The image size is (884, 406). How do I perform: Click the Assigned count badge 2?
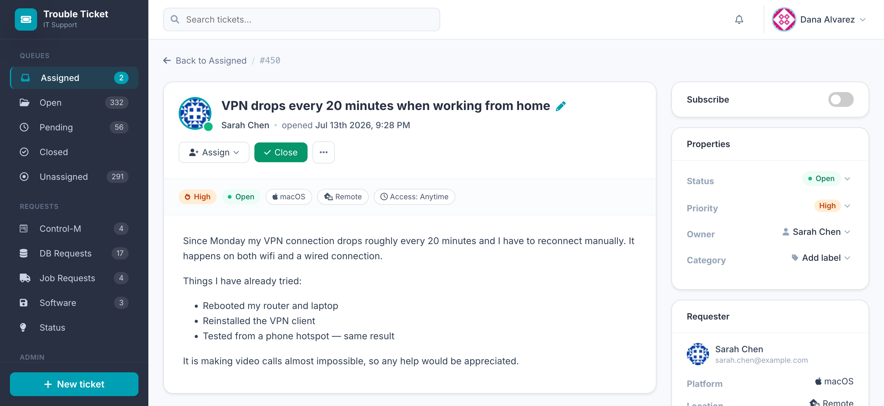coord(121,78)
